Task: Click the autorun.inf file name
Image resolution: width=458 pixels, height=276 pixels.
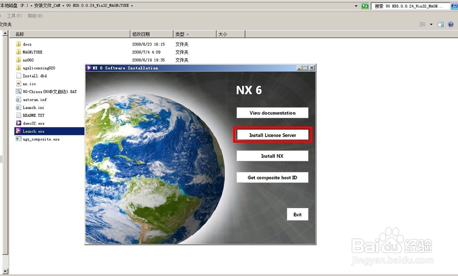Action: [x=35, y=99]
